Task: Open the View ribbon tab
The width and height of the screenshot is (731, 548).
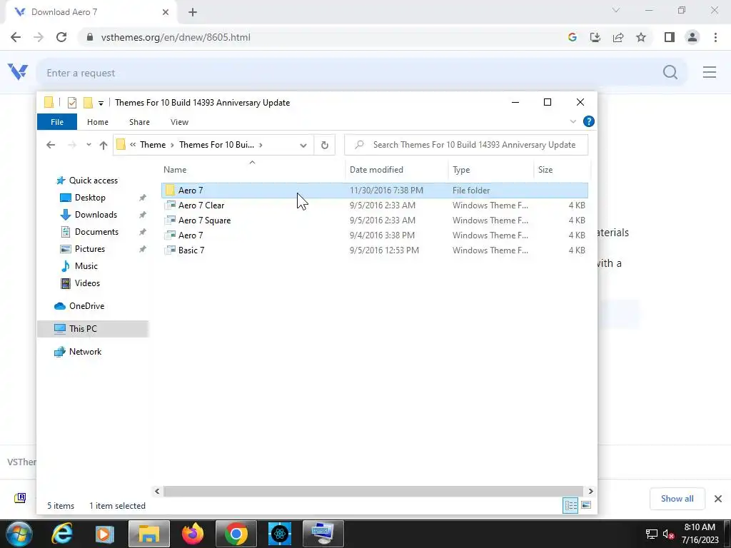Action: [179, 122]
